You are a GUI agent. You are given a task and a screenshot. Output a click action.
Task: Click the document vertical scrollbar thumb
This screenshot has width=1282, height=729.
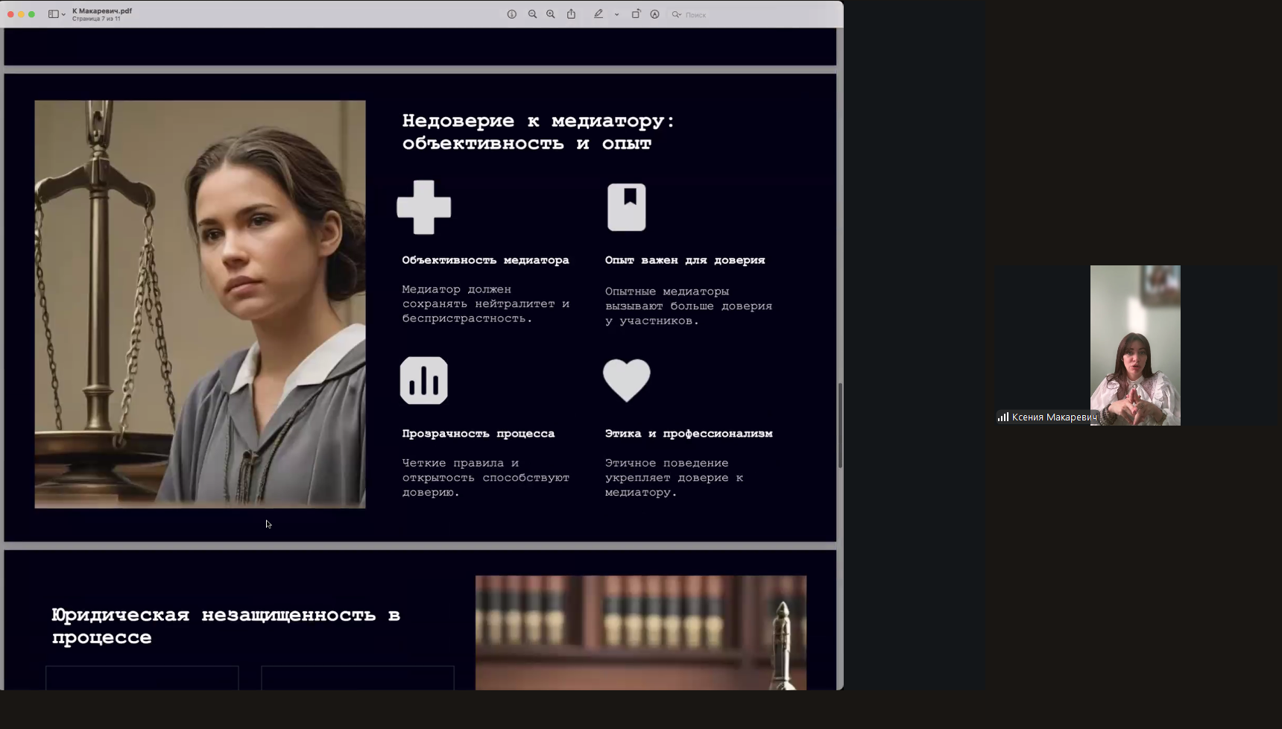(x=840, y=425)
